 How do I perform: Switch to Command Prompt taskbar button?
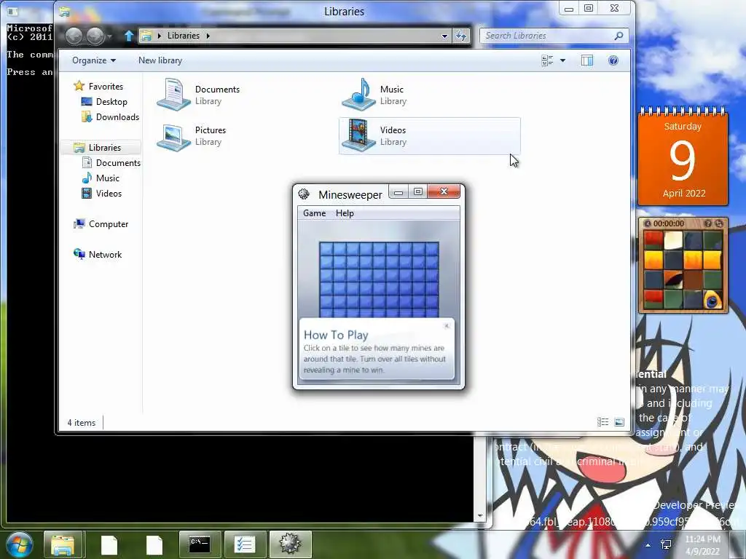[200, 544]
